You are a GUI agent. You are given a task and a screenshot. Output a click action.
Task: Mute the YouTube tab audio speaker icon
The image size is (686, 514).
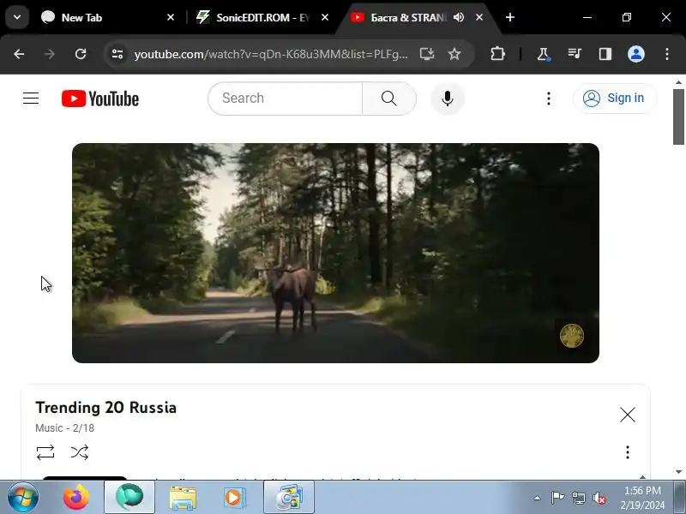459,17
